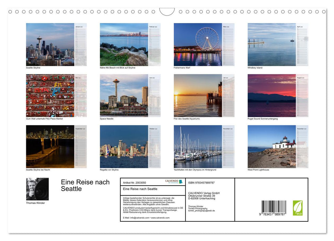Click the hang-hole tab at top center

[167, 11]
